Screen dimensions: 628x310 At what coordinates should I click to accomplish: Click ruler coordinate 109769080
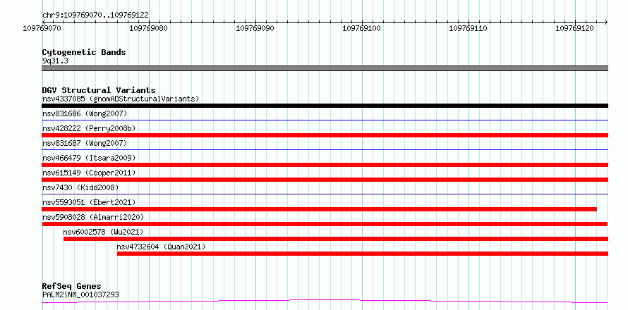click(x=149, y=28)
